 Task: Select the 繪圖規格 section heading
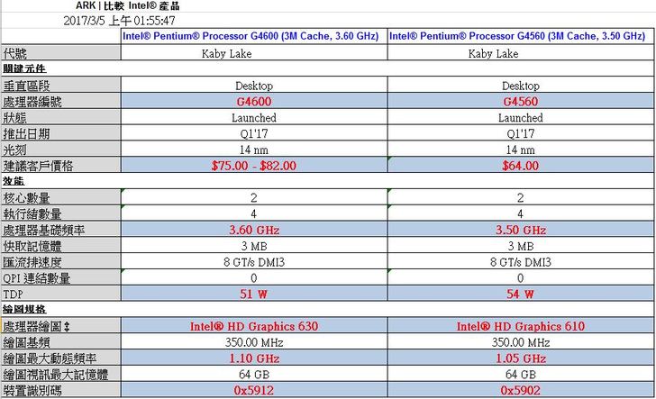tap(24, 309)
